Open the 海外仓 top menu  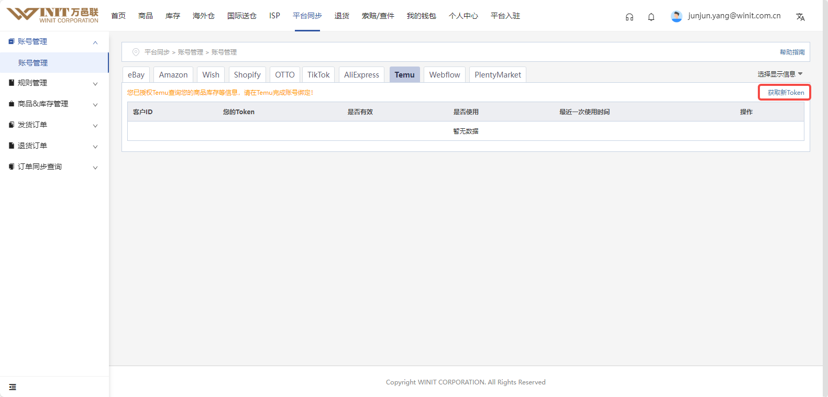[204, 16]
